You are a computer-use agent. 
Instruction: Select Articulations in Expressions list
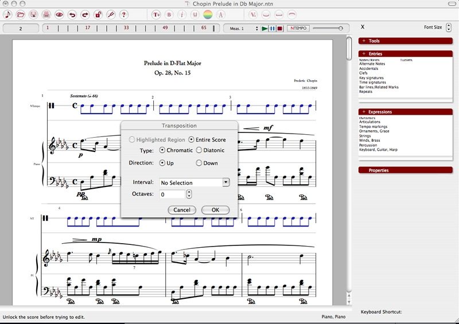369,122
